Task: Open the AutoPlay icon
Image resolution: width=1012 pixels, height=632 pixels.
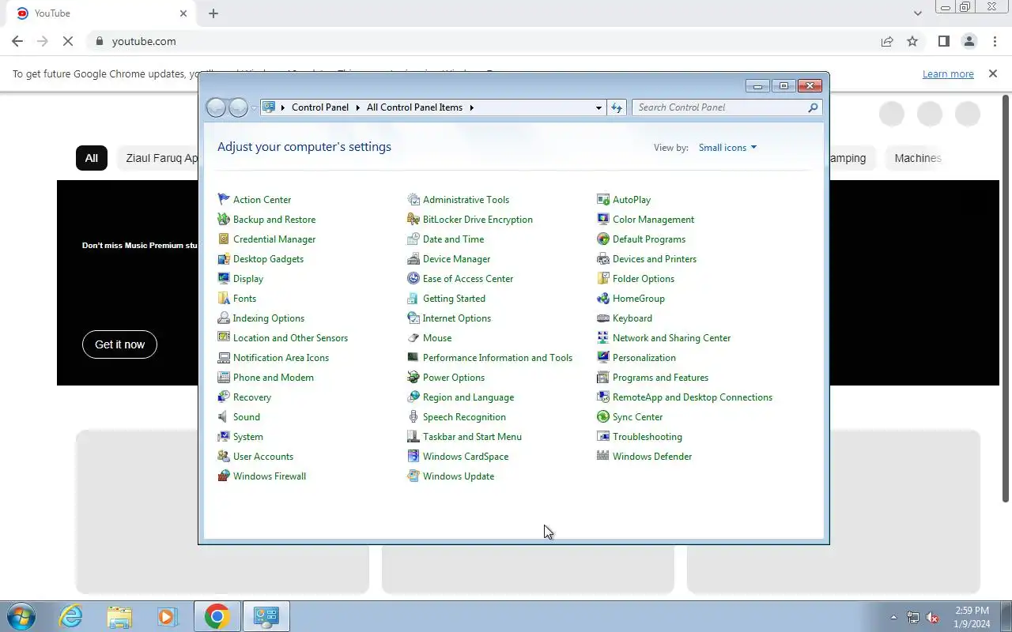Action: pyautogui.click(x=603, y=200)
